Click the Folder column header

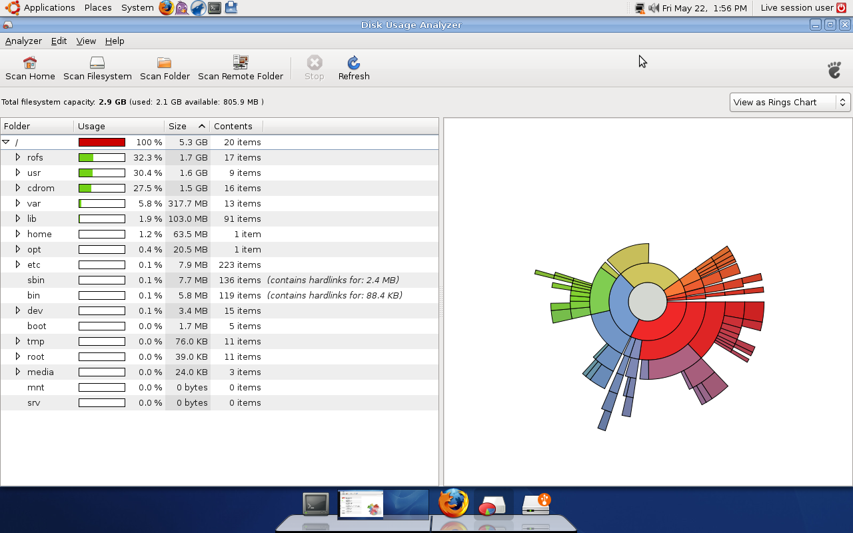click(37, 126)
